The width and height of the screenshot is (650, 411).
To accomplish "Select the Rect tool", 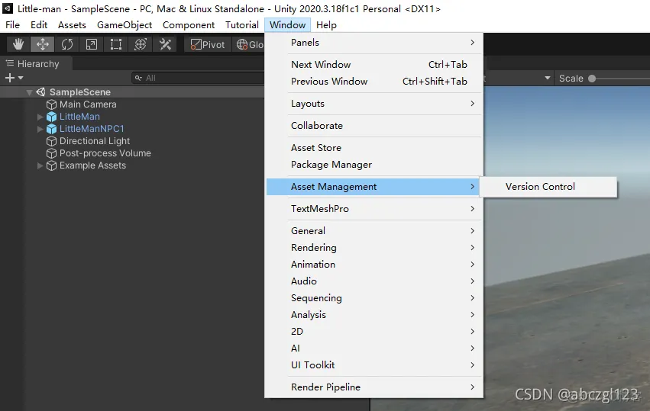I will 116,44.
